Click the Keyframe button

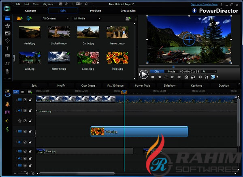point(196,85)
